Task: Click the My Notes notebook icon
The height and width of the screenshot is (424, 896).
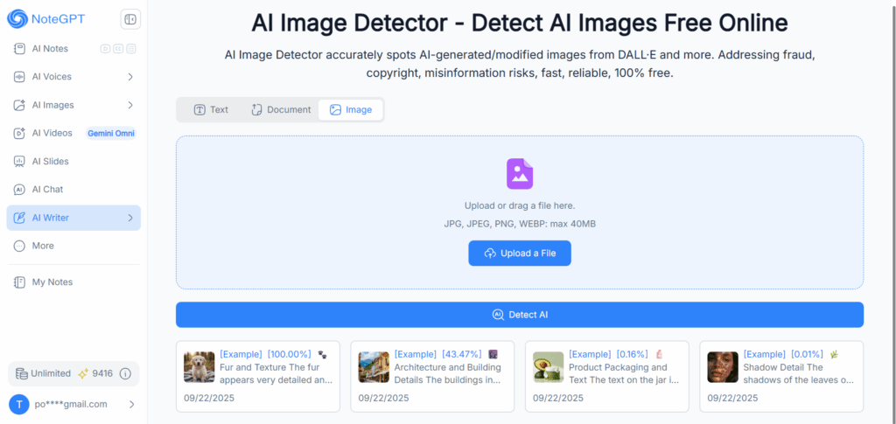Action: click(x=19, y=282)
